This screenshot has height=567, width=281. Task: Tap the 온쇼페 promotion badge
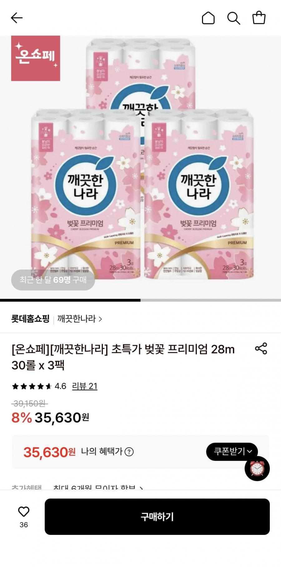point(36,58)
